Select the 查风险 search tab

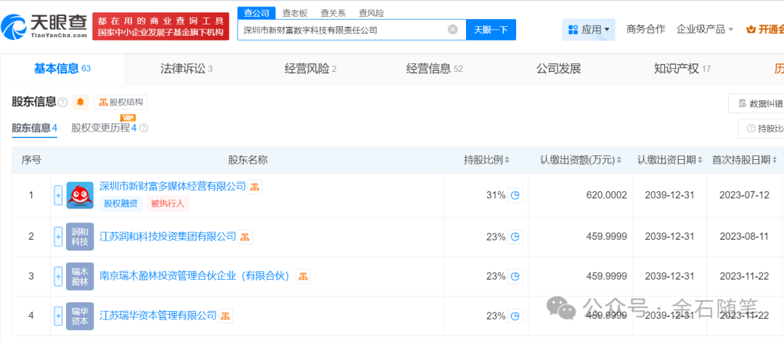point(372,13)
